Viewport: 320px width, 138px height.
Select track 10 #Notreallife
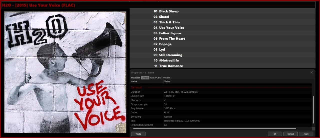(222, 61)
